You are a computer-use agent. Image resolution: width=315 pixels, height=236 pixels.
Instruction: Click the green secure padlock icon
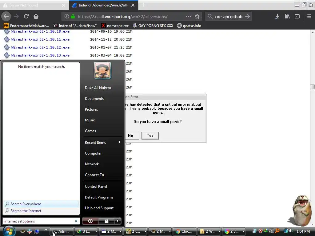[73, 17]
